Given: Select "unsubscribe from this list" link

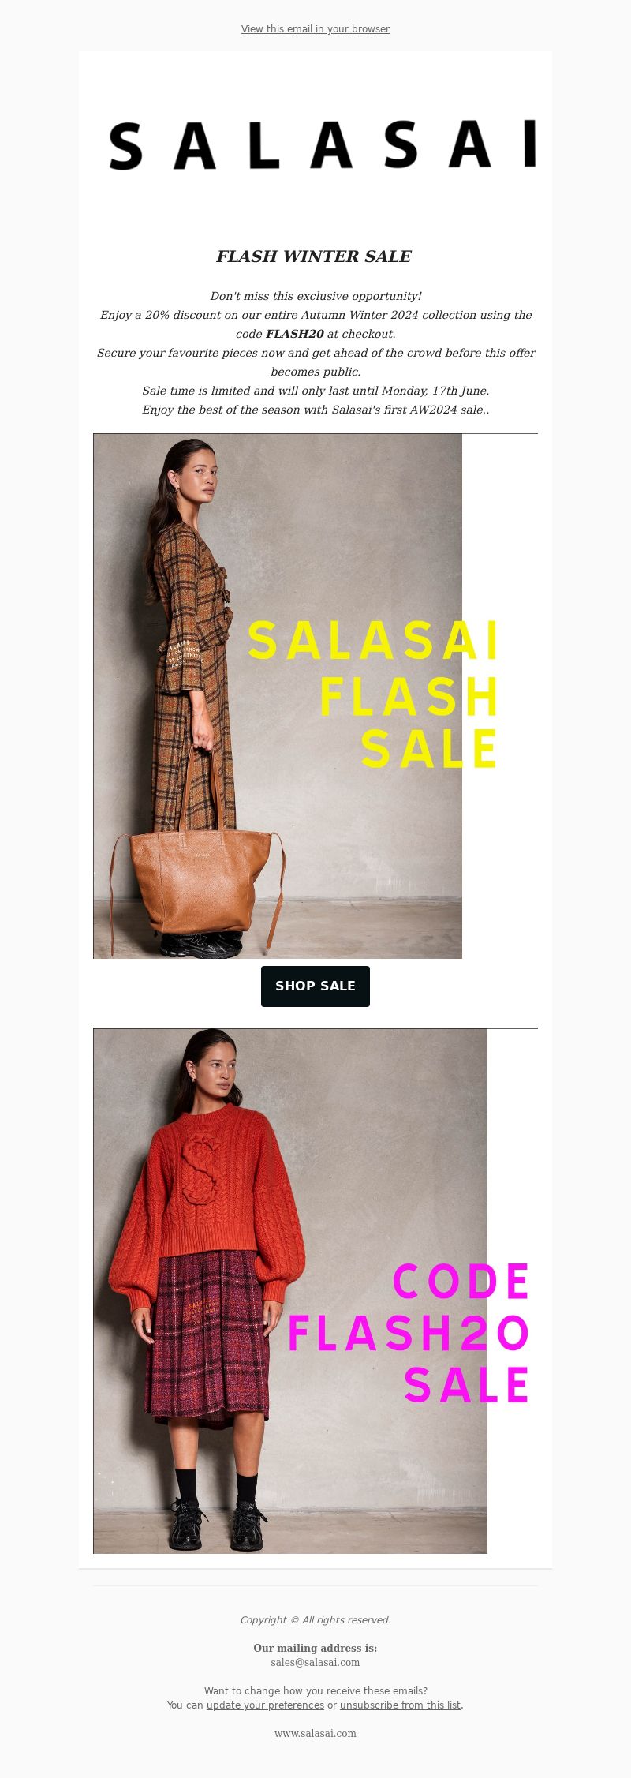Looking at the screenshot, I should click(400, 1705).
